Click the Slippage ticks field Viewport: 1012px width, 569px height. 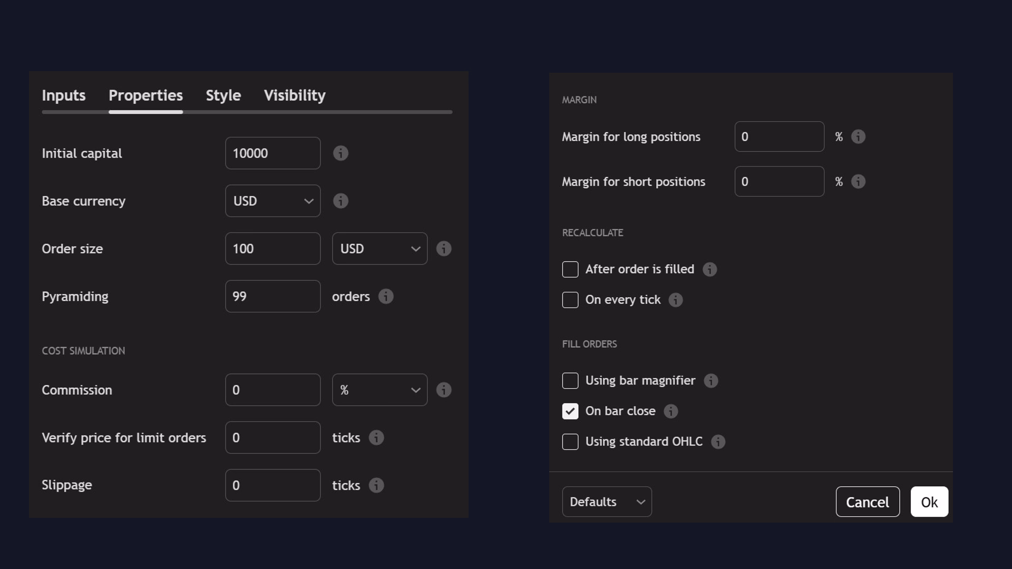click(x=273, y=485)
